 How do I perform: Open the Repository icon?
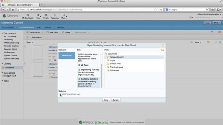pyautogui.click(x=55, y=15)
